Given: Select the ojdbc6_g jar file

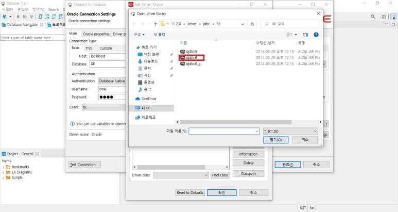Looking at the screenshot, I should coord(191,64).
